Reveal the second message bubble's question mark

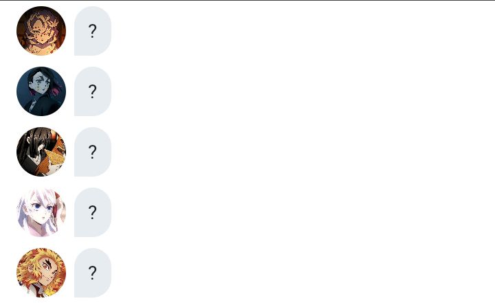(93, 91)
